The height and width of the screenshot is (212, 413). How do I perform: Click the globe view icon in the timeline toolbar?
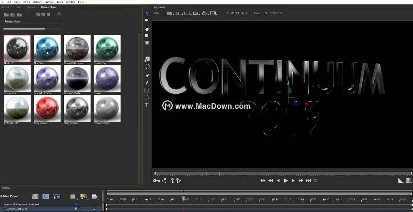[45, 197]
